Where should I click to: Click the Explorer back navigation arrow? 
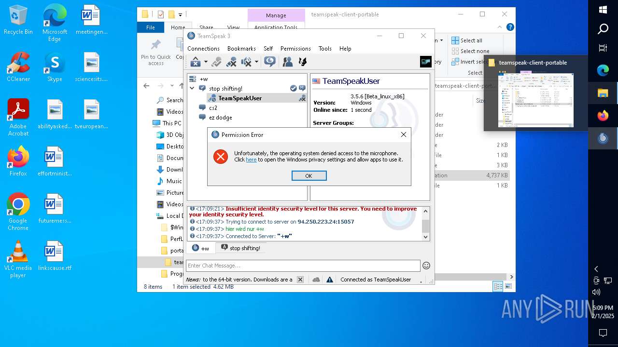[x=146, y=86]
